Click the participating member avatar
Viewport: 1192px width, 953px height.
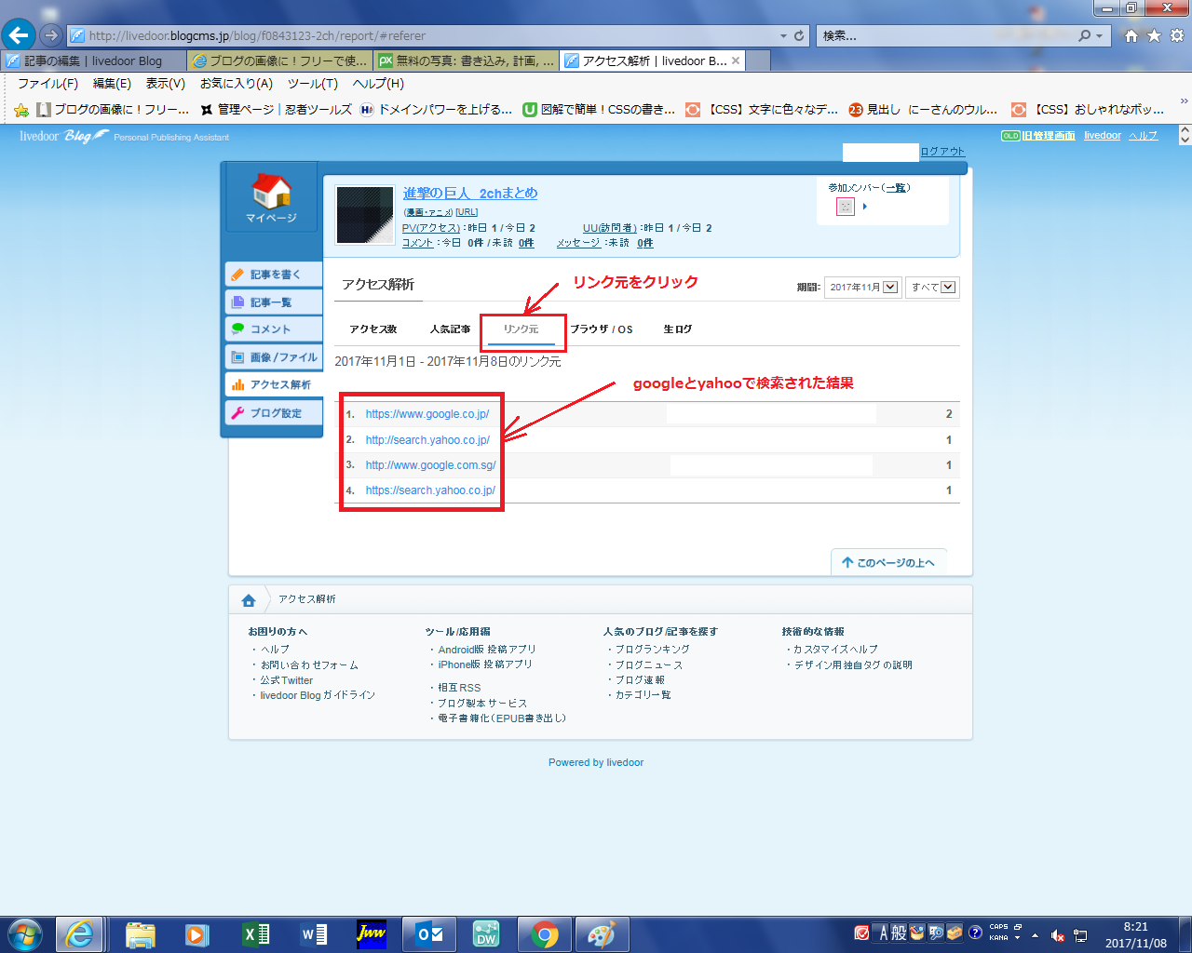pos(846,207)
